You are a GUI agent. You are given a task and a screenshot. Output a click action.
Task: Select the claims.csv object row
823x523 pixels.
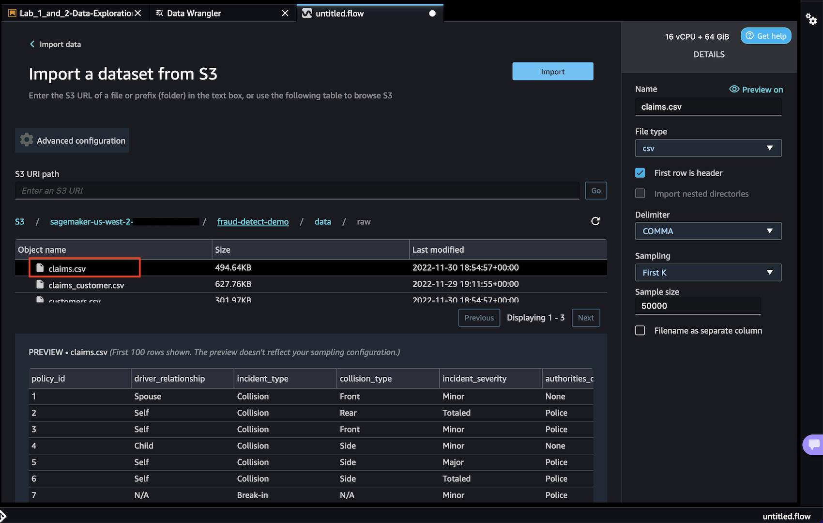[311, 268]
